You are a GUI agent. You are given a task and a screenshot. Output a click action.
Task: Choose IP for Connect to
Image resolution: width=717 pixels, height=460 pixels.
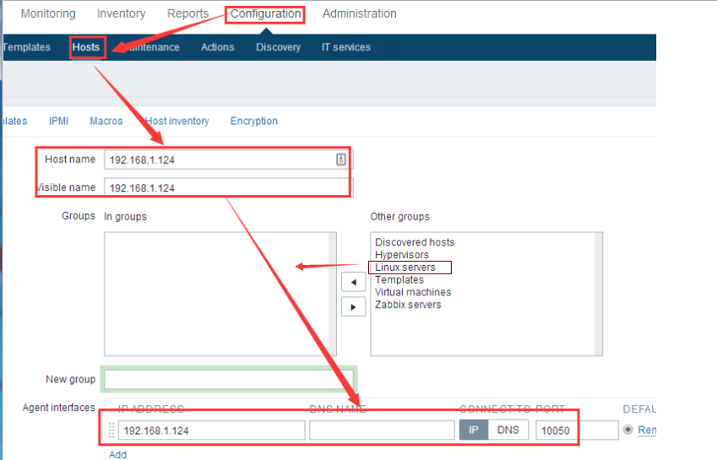click(x=474, y=430)
